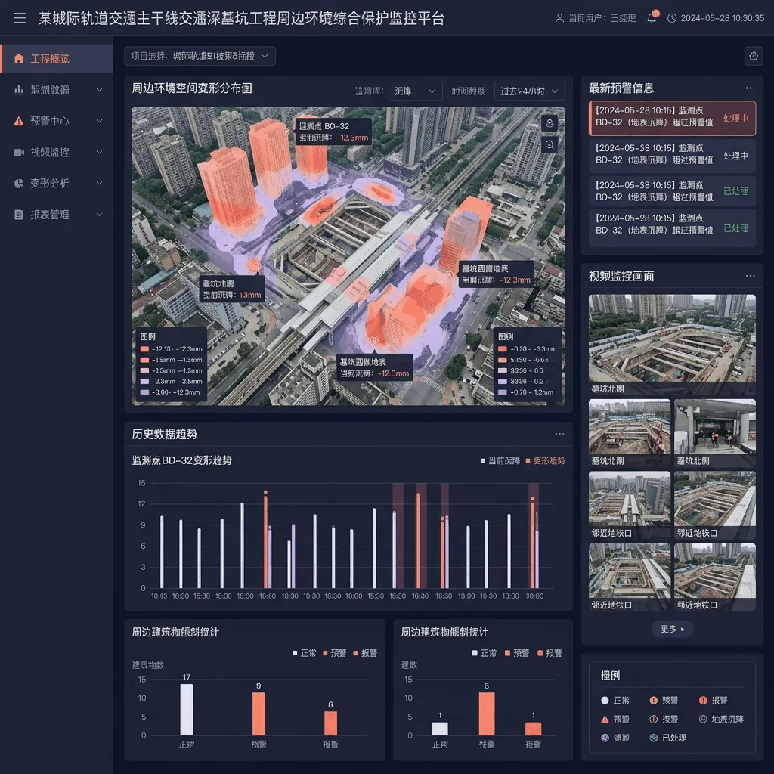Click the -0.20 ~ -3.3mm right legend swatch
The height and width of the screenshot is (774, 774).
tap(503, 349)
